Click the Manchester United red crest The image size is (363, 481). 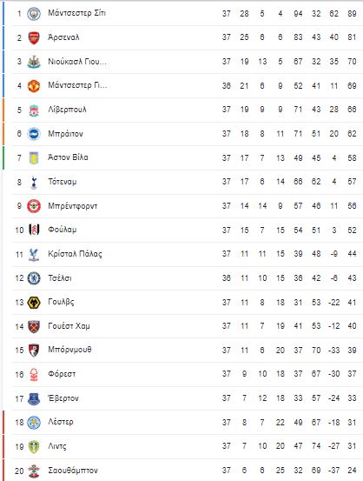34,86
